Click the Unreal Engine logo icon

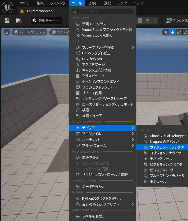(8, 7)
